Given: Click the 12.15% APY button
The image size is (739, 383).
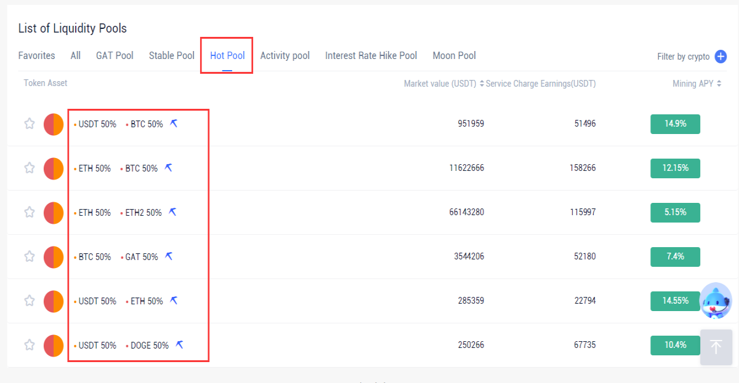Looking at the screenshot, I should coord(675,168).
